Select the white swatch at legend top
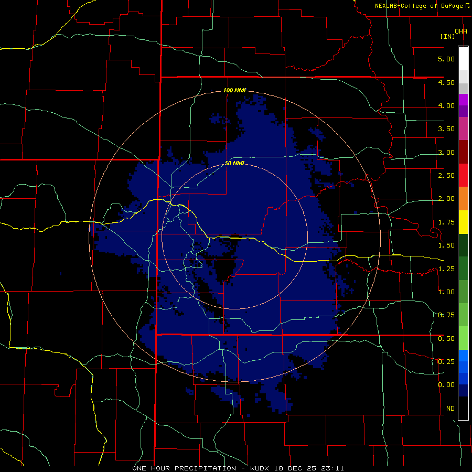Screen dimensions: 472x472 pos(463,58)
